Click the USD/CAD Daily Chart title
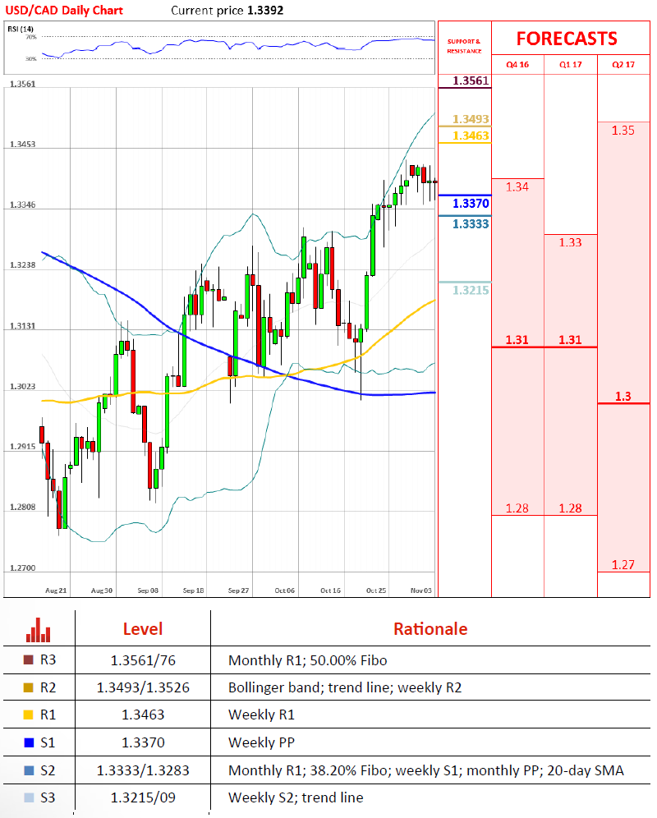Image resolution: width=657 pixels, height=818 pixels. click(x=64, y=11)
